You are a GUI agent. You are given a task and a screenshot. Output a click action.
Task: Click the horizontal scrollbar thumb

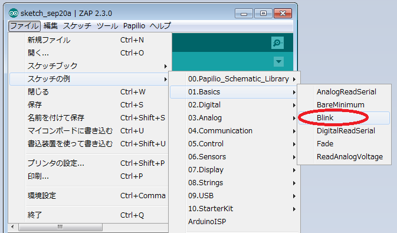(60, 227)
